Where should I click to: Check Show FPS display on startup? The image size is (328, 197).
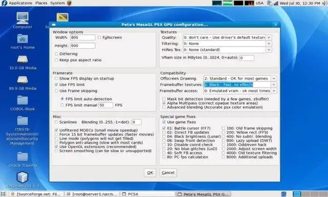[x=56, y=78]
